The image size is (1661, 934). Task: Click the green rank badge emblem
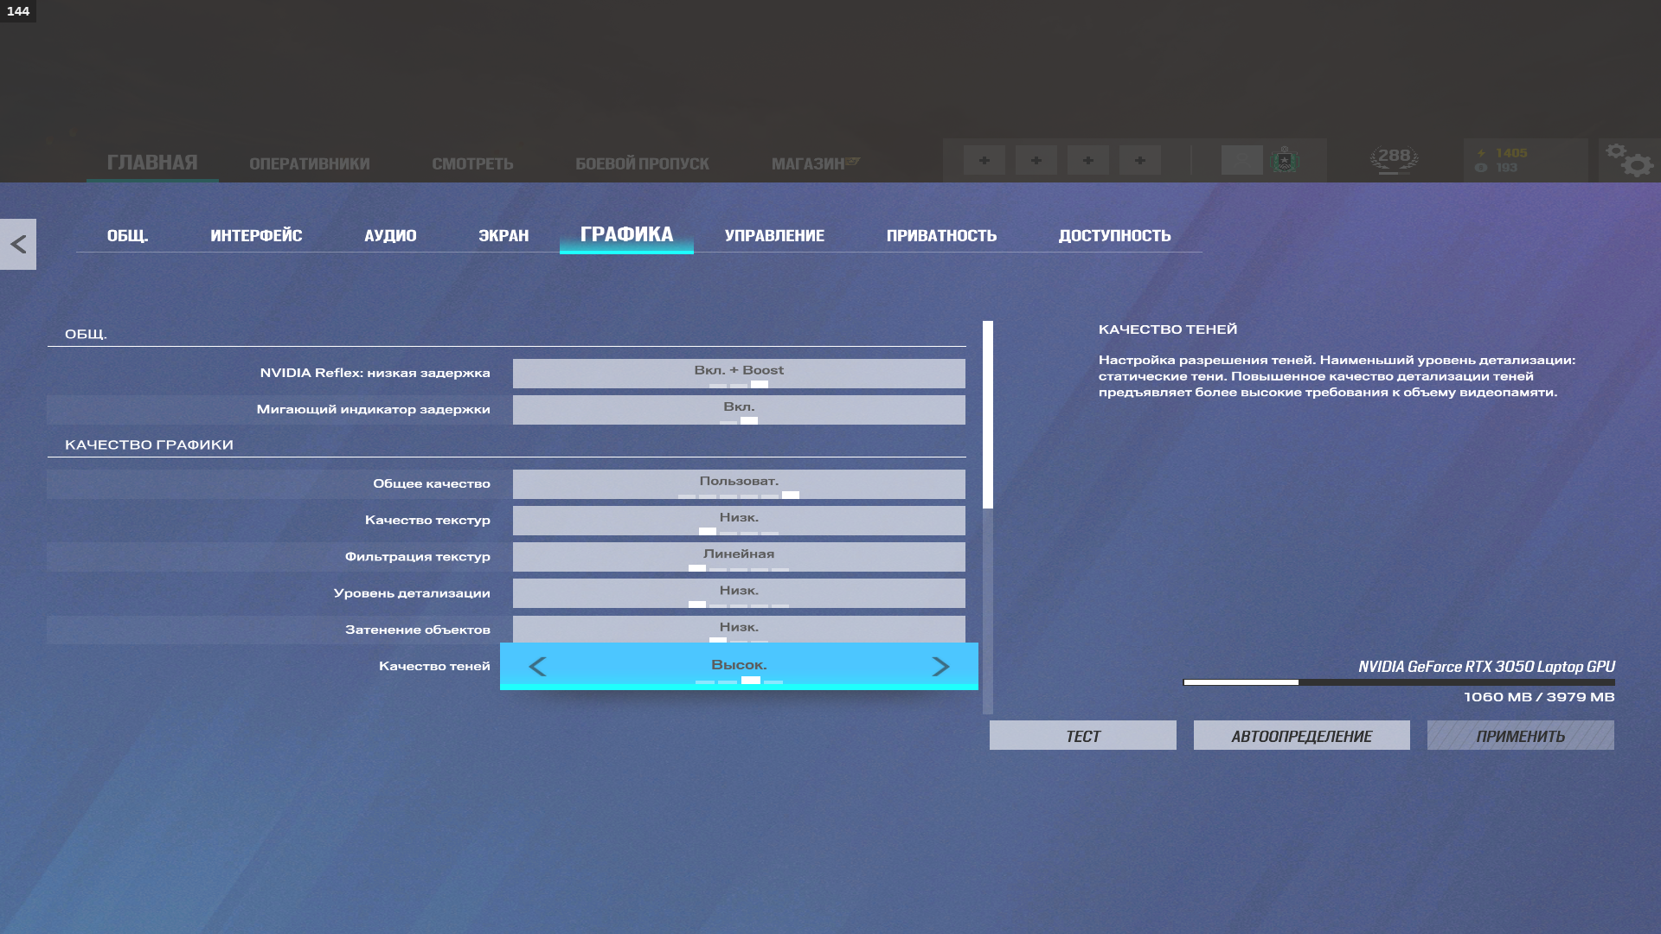pyautogui.click(x=1285, y=160)
